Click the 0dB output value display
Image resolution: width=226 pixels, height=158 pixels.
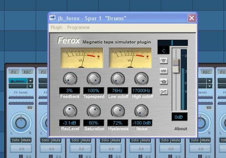click(x=180, y=117)
